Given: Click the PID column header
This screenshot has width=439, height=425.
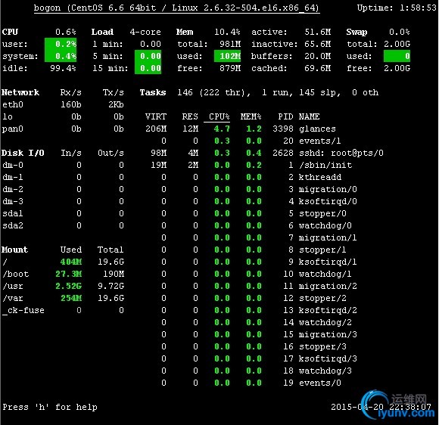Looking at the screenshot, I should (x=285, y=116).
